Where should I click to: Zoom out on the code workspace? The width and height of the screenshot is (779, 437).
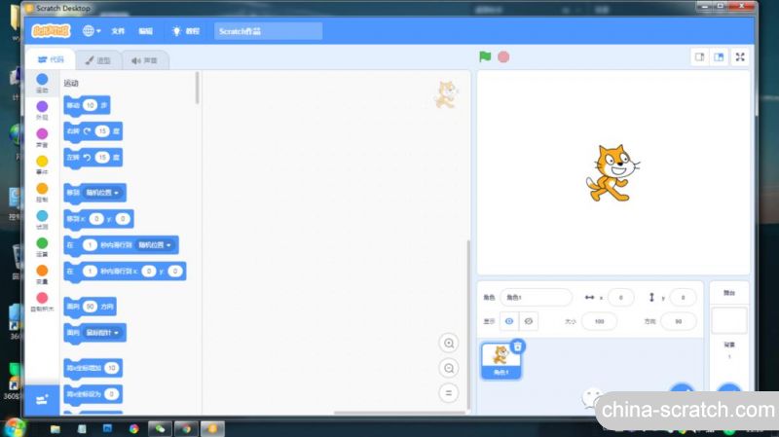coord(448,369)
